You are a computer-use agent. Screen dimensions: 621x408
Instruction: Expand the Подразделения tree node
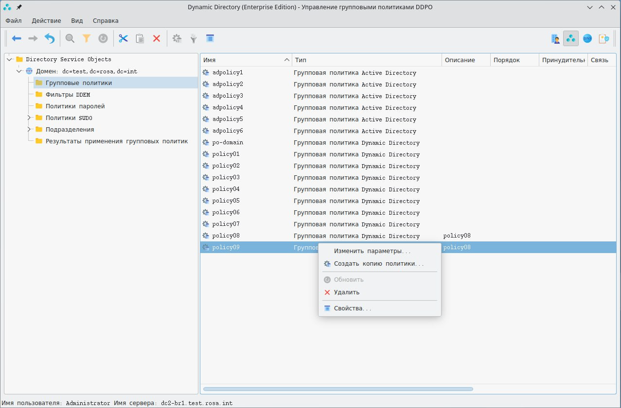tap(29, 130)
